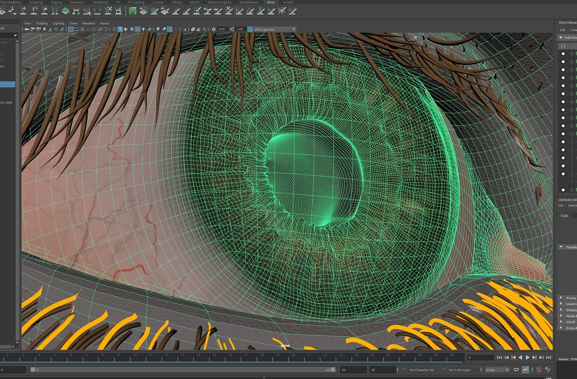Image resolution: width=577 pixels, height=379 pixels.
Task: Toggle the viewport use-all-lights icon
Action: click(144, 29)
